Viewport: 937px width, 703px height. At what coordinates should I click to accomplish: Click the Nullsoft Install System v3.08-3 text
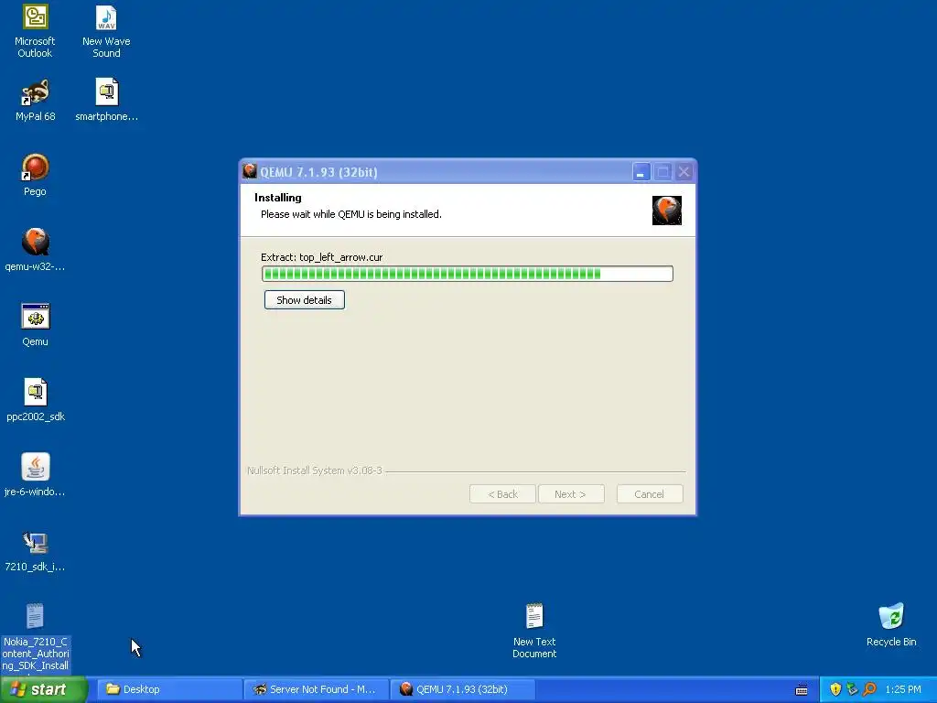pos(315,470)
